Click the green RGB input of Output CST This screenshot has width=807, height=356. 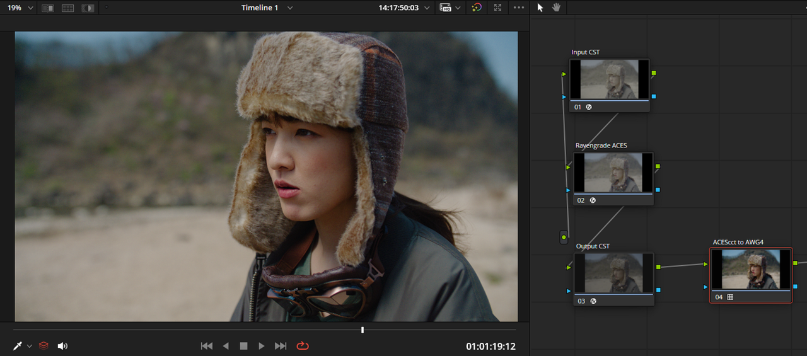point(569,268)
